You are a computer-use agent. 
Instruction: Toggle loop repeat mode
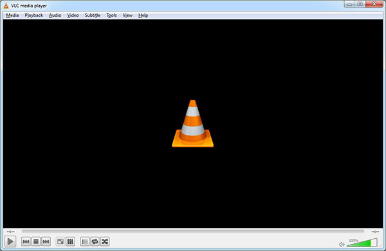95,241
